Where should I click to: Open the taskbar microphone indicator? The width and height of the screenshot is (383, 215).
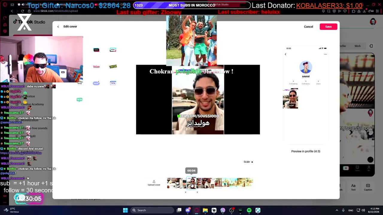(343, 210)
